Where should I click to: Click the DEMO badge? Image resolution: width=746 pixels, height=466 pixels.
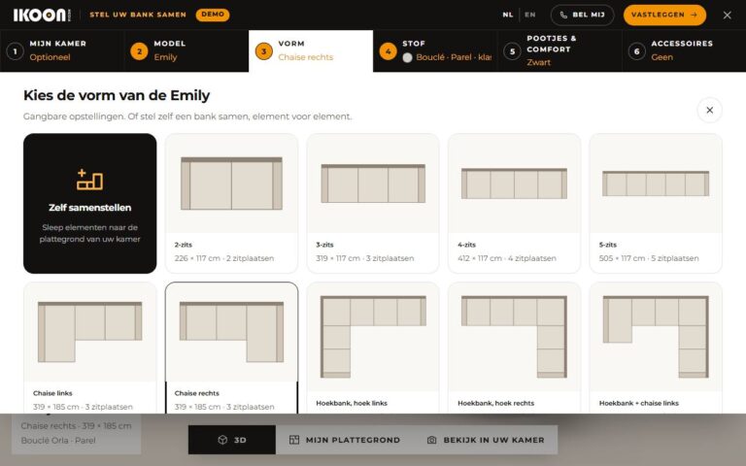(212, 15)
